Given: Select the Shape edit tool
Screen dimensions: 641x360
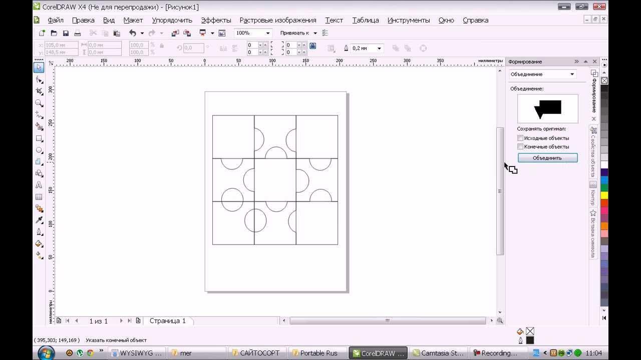Looking at the screenshot, I should (39, 79).
